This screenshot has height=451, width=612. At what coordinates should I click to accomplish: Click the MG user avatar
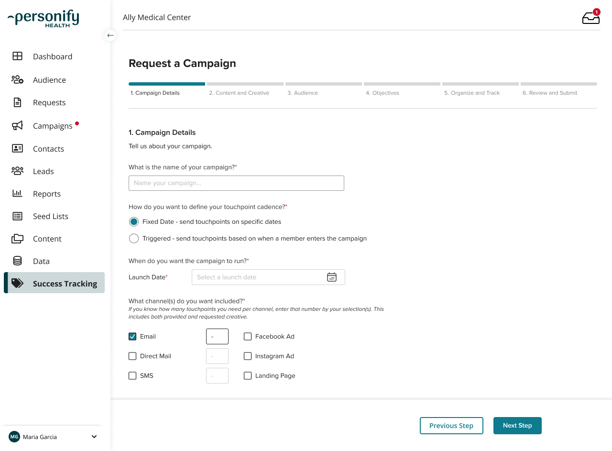tap(14, 437)
